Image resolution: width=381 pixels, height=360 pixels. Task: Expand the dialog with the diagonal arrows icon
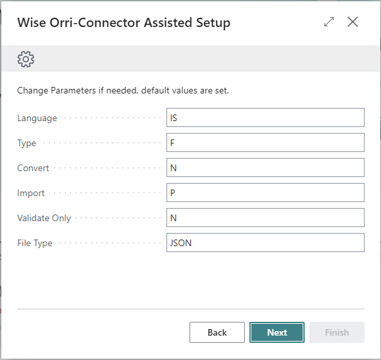pyautogui.click(x=329, y=22)
